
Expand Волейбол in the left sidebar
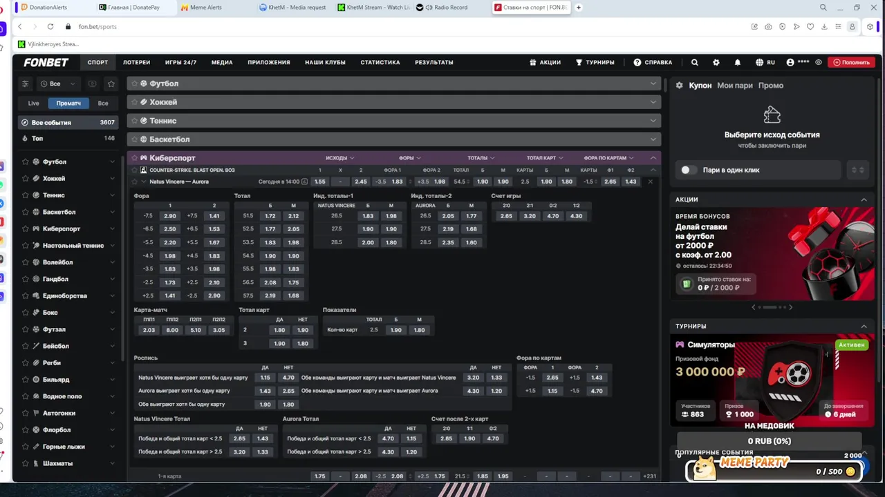click(x=112, y=262)
